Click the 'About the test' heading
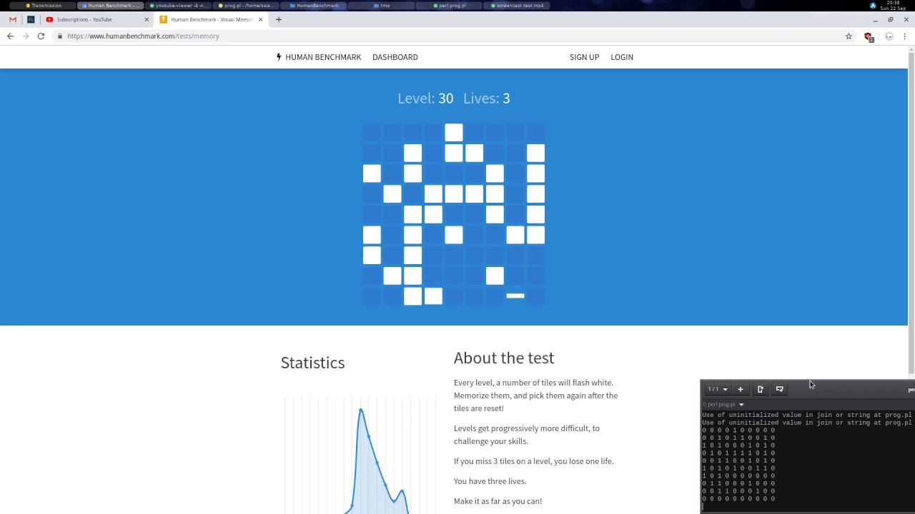 point(504,358)
